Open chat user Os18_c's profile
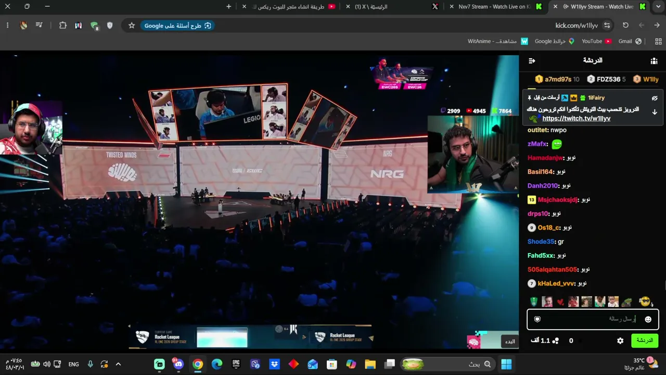The width and height of the screenshot is (666, 375). pyautogui.click(x=549, y=228)
